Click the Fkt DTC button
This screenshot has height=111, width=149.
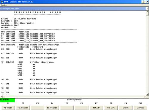tap(111, 108)
